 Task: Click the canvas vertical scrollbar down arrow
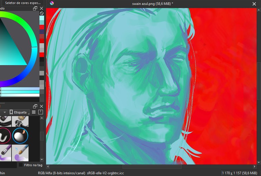[259, 162]
